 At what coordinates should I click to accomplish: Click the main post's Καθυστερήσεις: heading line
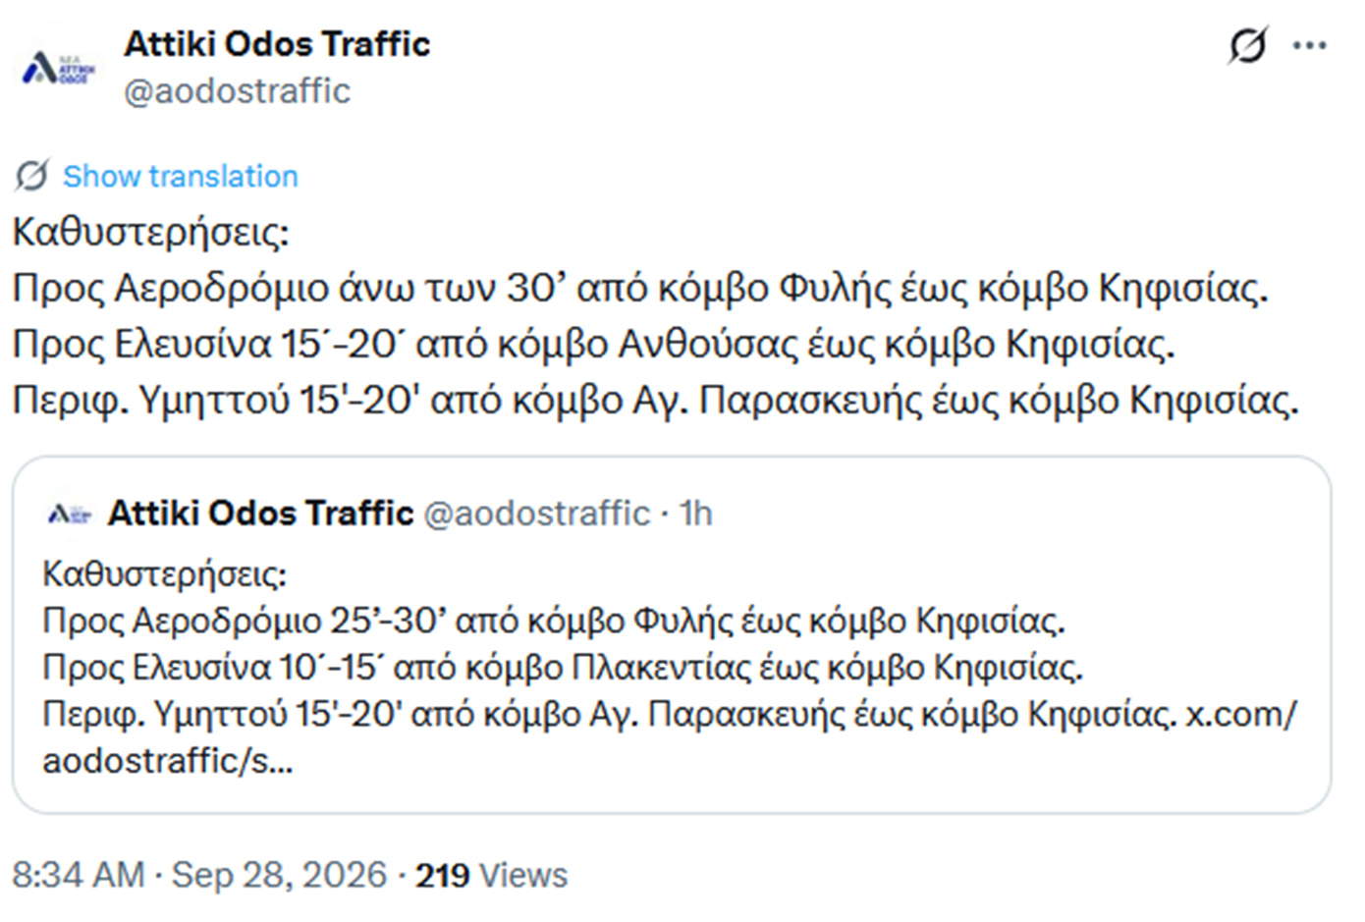pyautogui.click(x=150, y=233)
